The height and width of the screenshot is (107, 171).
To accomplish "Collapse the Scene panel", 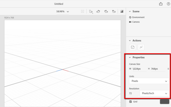I will pos(130,11).
